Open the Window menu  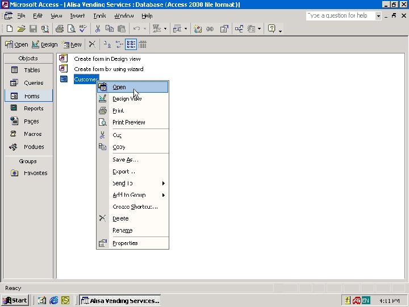click(124, 16)
